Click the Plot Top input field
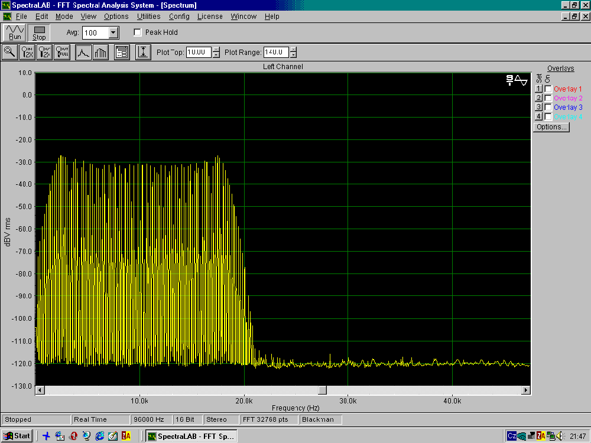The height and width of the screenshot is (443, 591). [199, 53]
